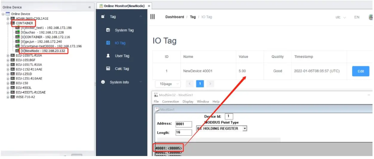Click the System Tag icon

108,30
